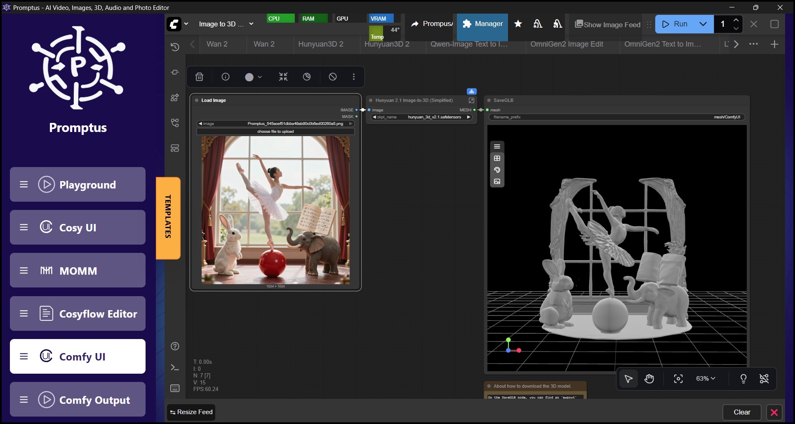Open the node color dropdown chevron
The image size is (795, 424).
point(259,77)
